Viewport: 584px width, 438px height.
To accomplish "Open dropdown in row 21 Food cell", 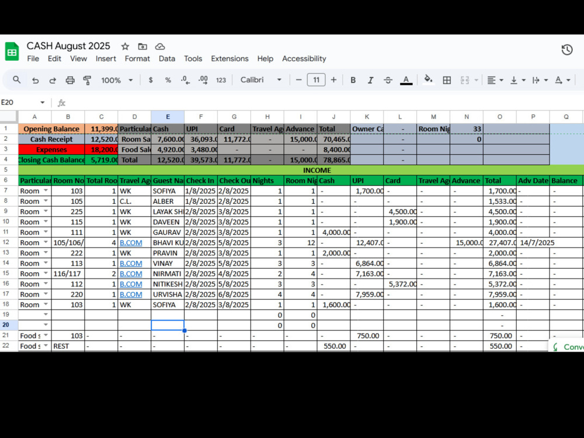I will pos(46,335).
